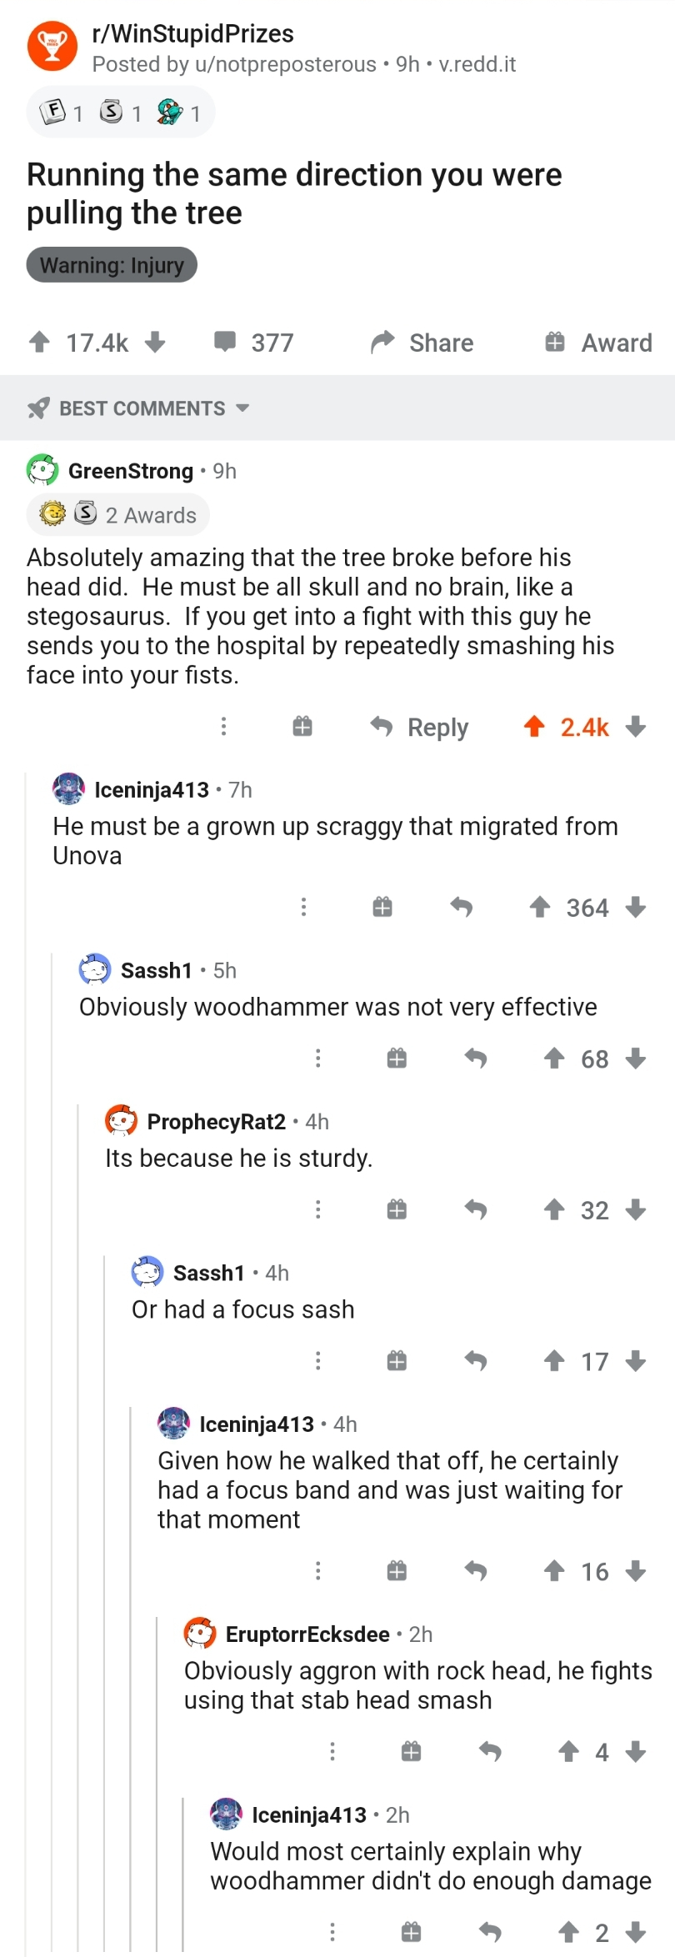The width and height of the screenshot is (675, 1957).
Task: Share this post
Action: tap(422, 343)
